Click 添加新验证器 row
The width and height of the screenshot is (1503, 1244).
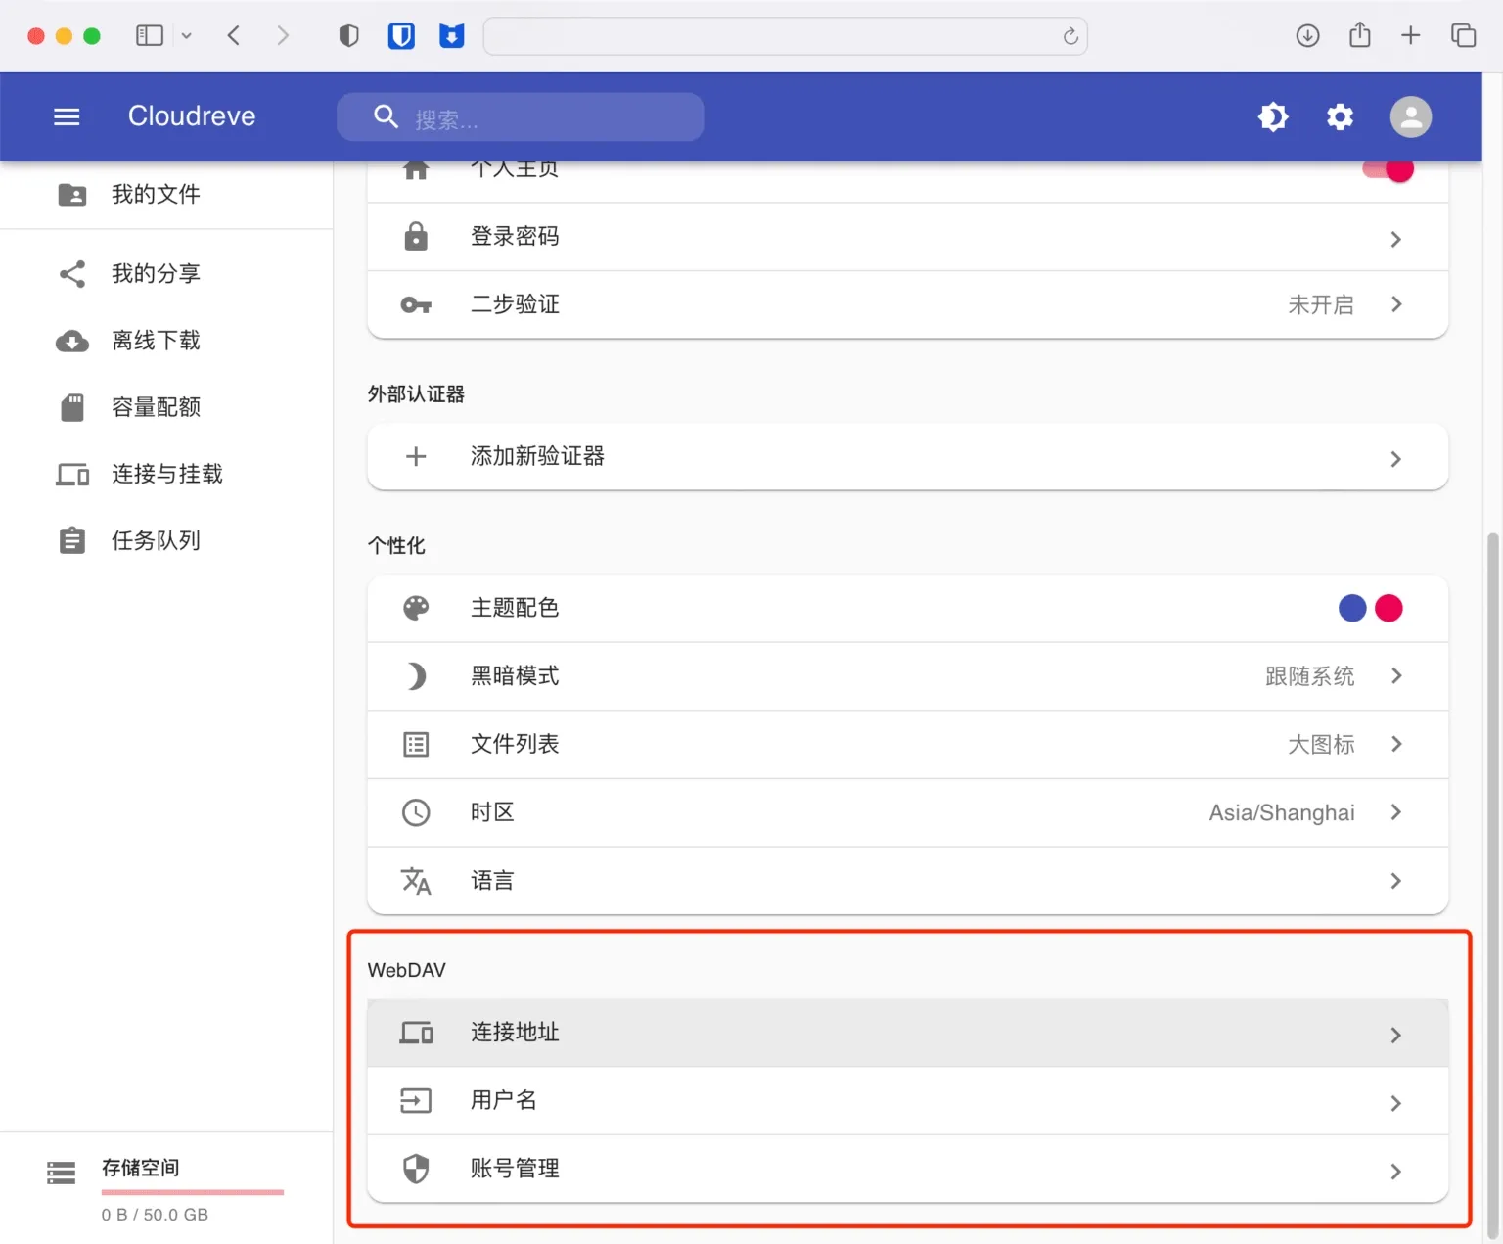(907, 457)
